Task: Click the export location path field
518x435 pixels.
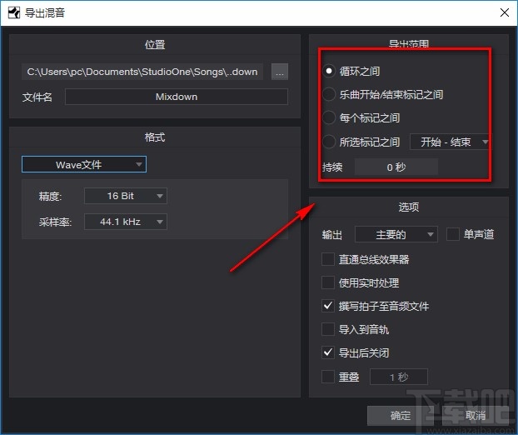Action: tap(142, 72)
